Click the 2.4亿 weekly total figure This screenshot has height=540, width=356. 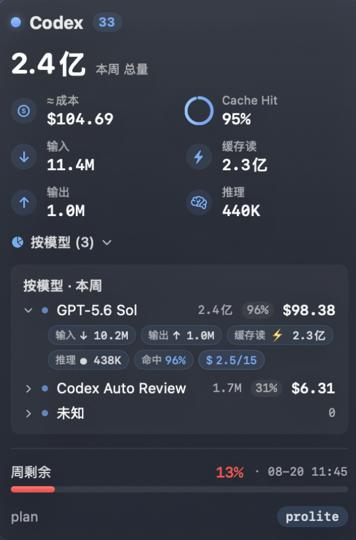click(48, 64)
